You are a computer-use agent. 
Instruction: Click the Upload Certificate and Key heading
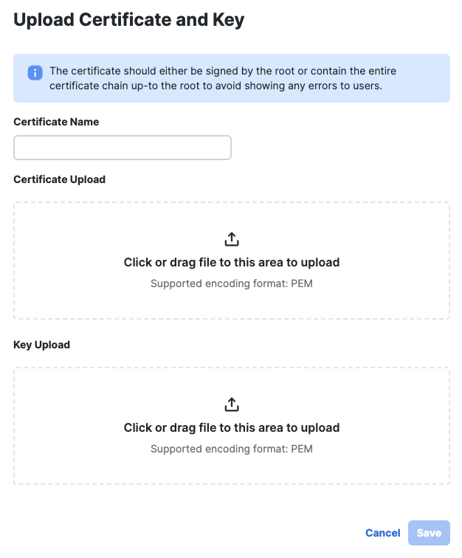pos(129,20)
